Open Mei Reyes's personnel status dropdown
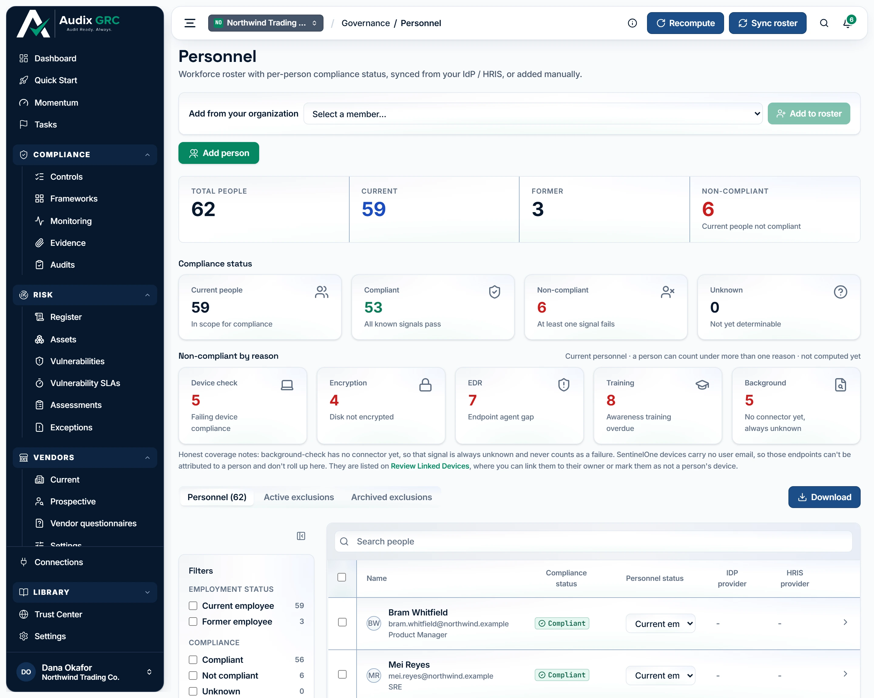Viewport: 874px width, 698px height. click(x=660, y=676)
